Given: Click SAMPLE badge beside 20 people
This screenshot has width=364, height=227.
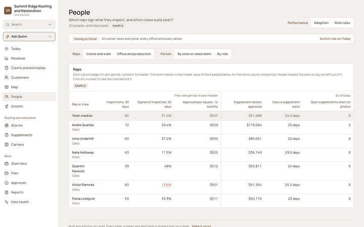Looking at the screenshot, I should click(x=118, y=26).
